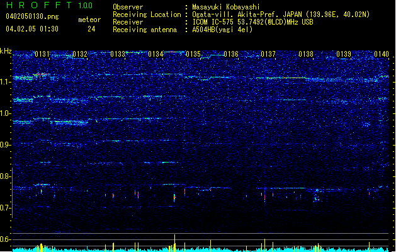Click time marker 0138
This screenshot has height=252, width=396.
306,54
